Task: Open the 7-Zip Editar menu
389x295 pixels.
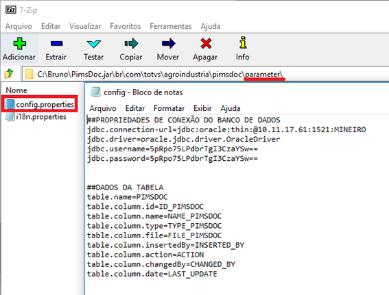Action: (51, 26)
